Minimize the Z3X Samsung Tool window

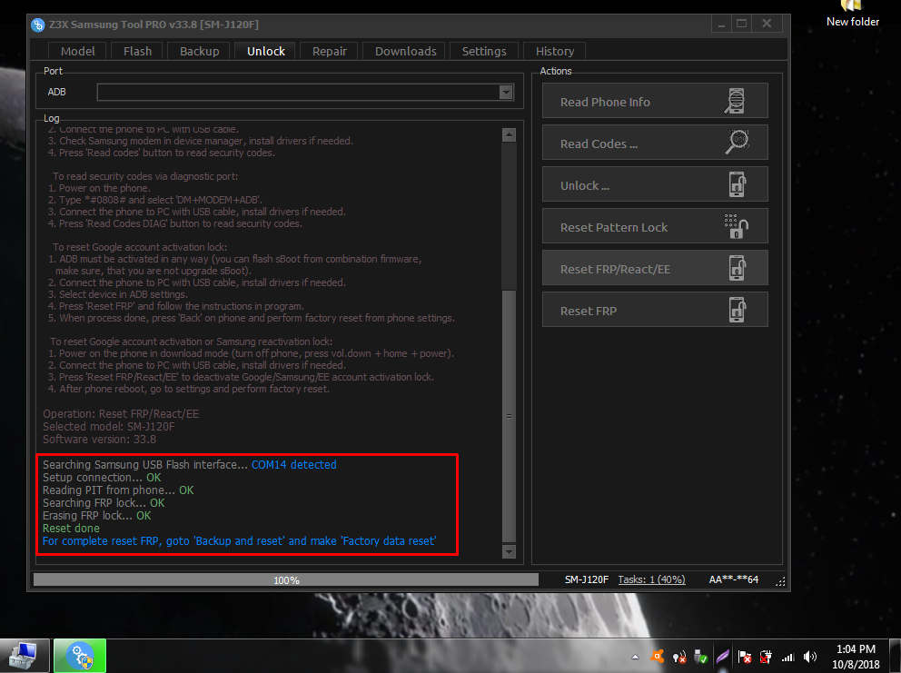[720, 24]
